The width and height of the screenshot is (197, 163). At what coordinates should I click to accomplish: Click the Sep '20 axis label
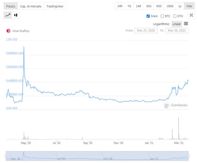88,143
